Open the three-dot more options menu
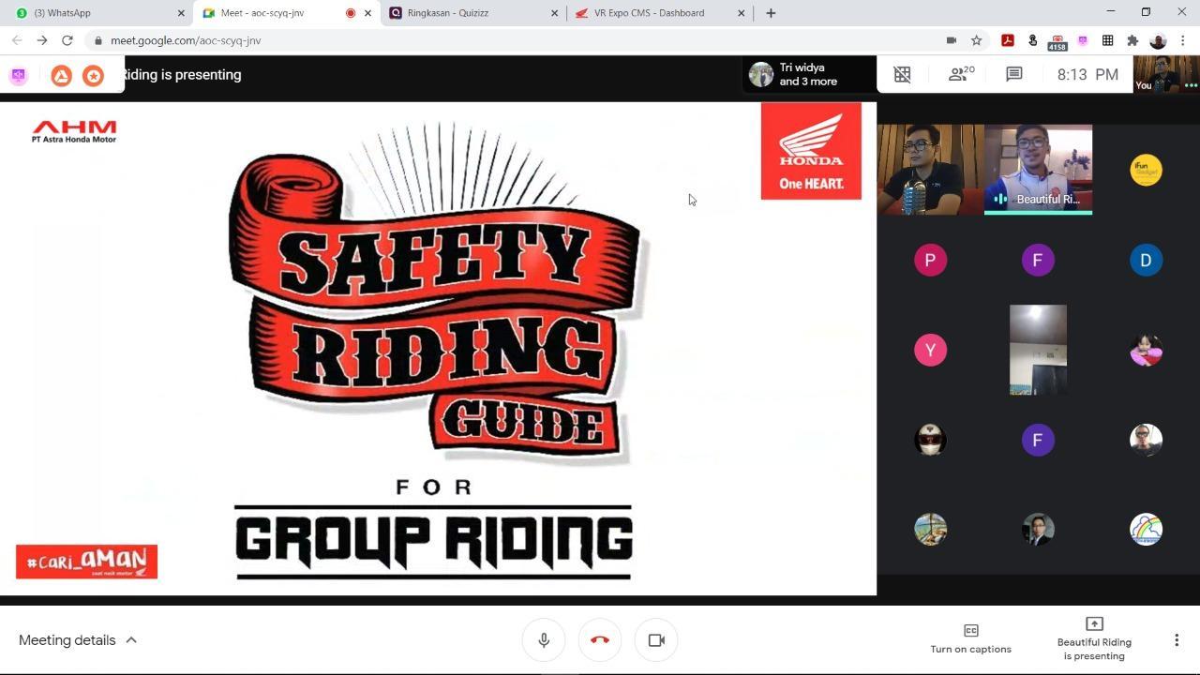Screen dimensions: 1200x675 1177,640
